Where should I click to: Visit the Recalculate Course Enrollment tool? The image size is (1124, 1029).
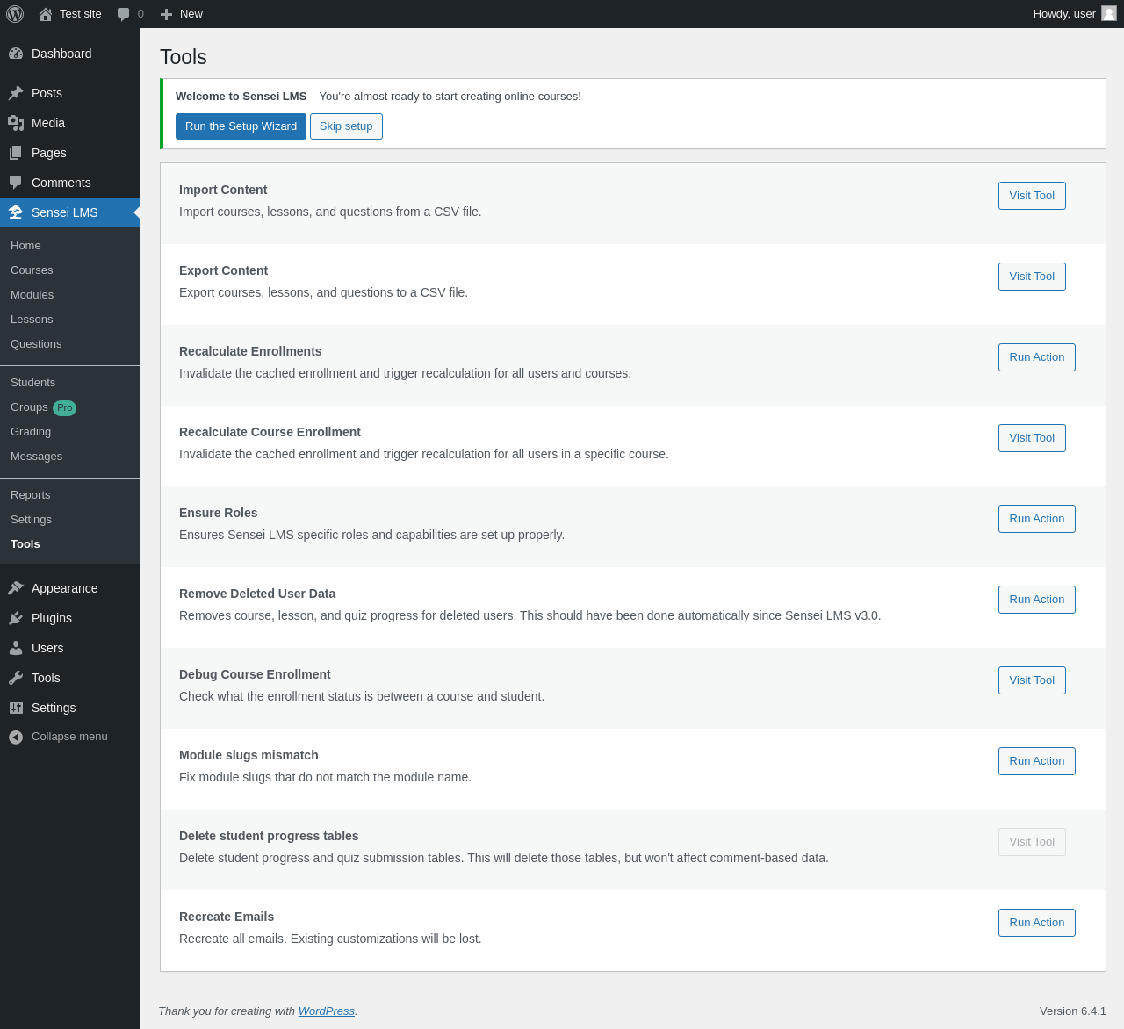pyautogui.click(x=1032, y=438)
